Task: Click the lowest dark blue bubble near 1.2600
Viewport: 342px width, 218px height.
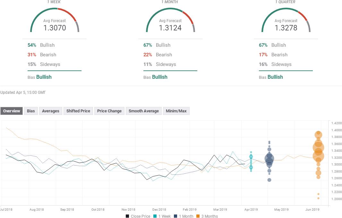Action: click(x=269, y=180)
